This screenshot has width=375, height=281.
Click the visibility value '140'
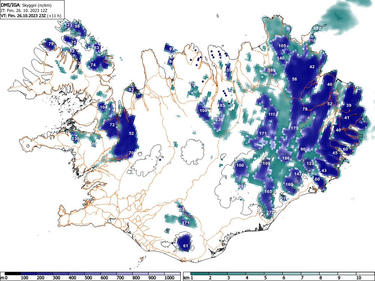pyautogui.click(x=280, y=58)
